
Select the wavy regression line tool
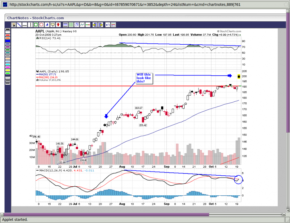pos(82,24)
